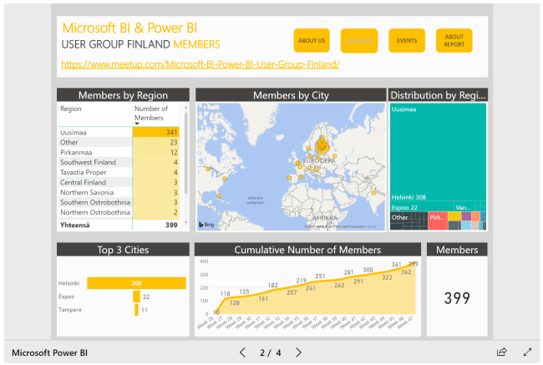Click the share report icon
The height and width of the screenshot is (365, 543).
[502, 352]
